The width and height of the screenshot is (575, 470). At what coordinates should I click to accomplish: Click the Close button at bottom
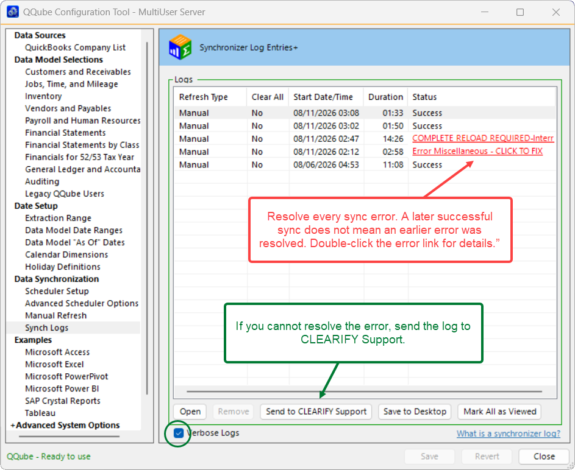[x=544, y=457]
